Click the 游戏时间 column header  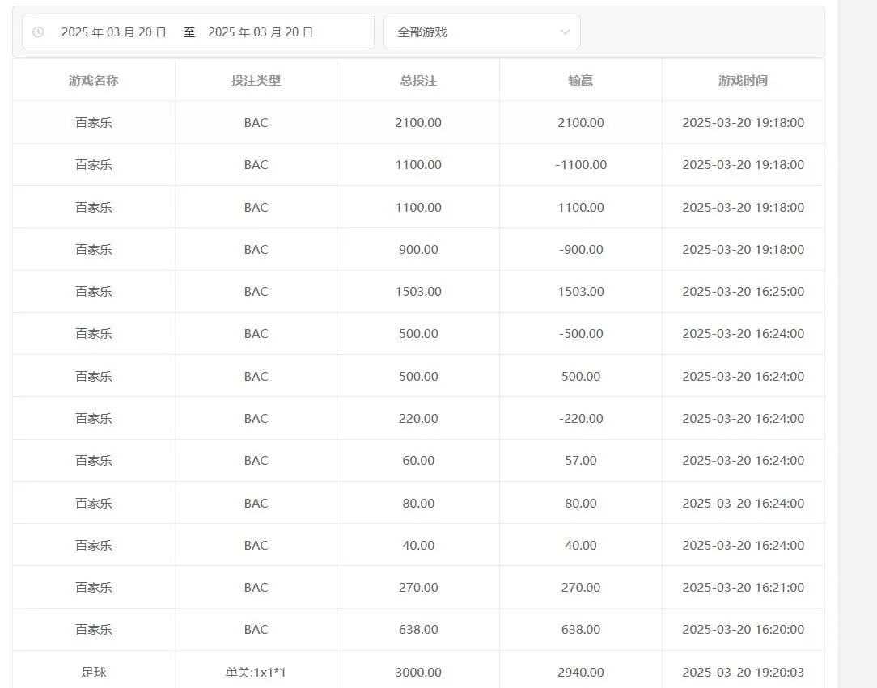743,81
